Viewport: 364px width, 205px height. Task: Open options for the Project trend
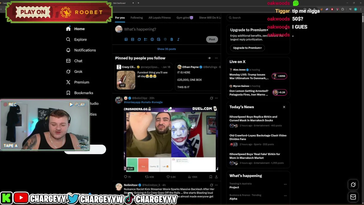pyautogui.click(x=285, y=184)
